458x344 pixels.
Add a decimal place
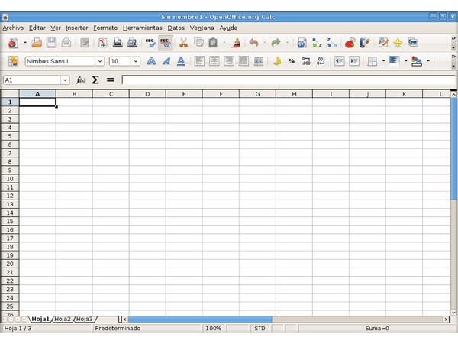(306, 61)
